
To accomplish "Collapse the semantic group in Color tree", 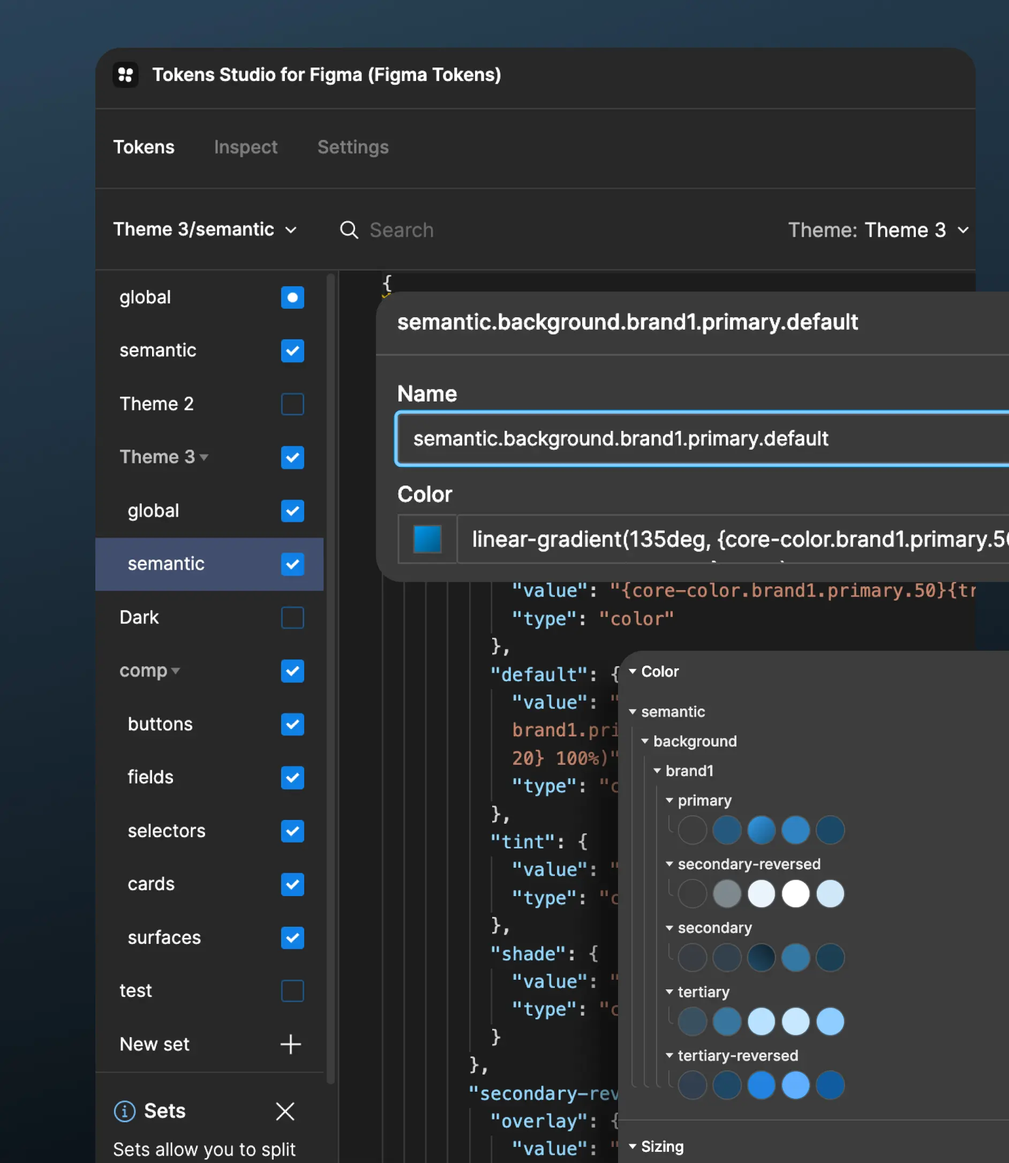I will (633, 712).
